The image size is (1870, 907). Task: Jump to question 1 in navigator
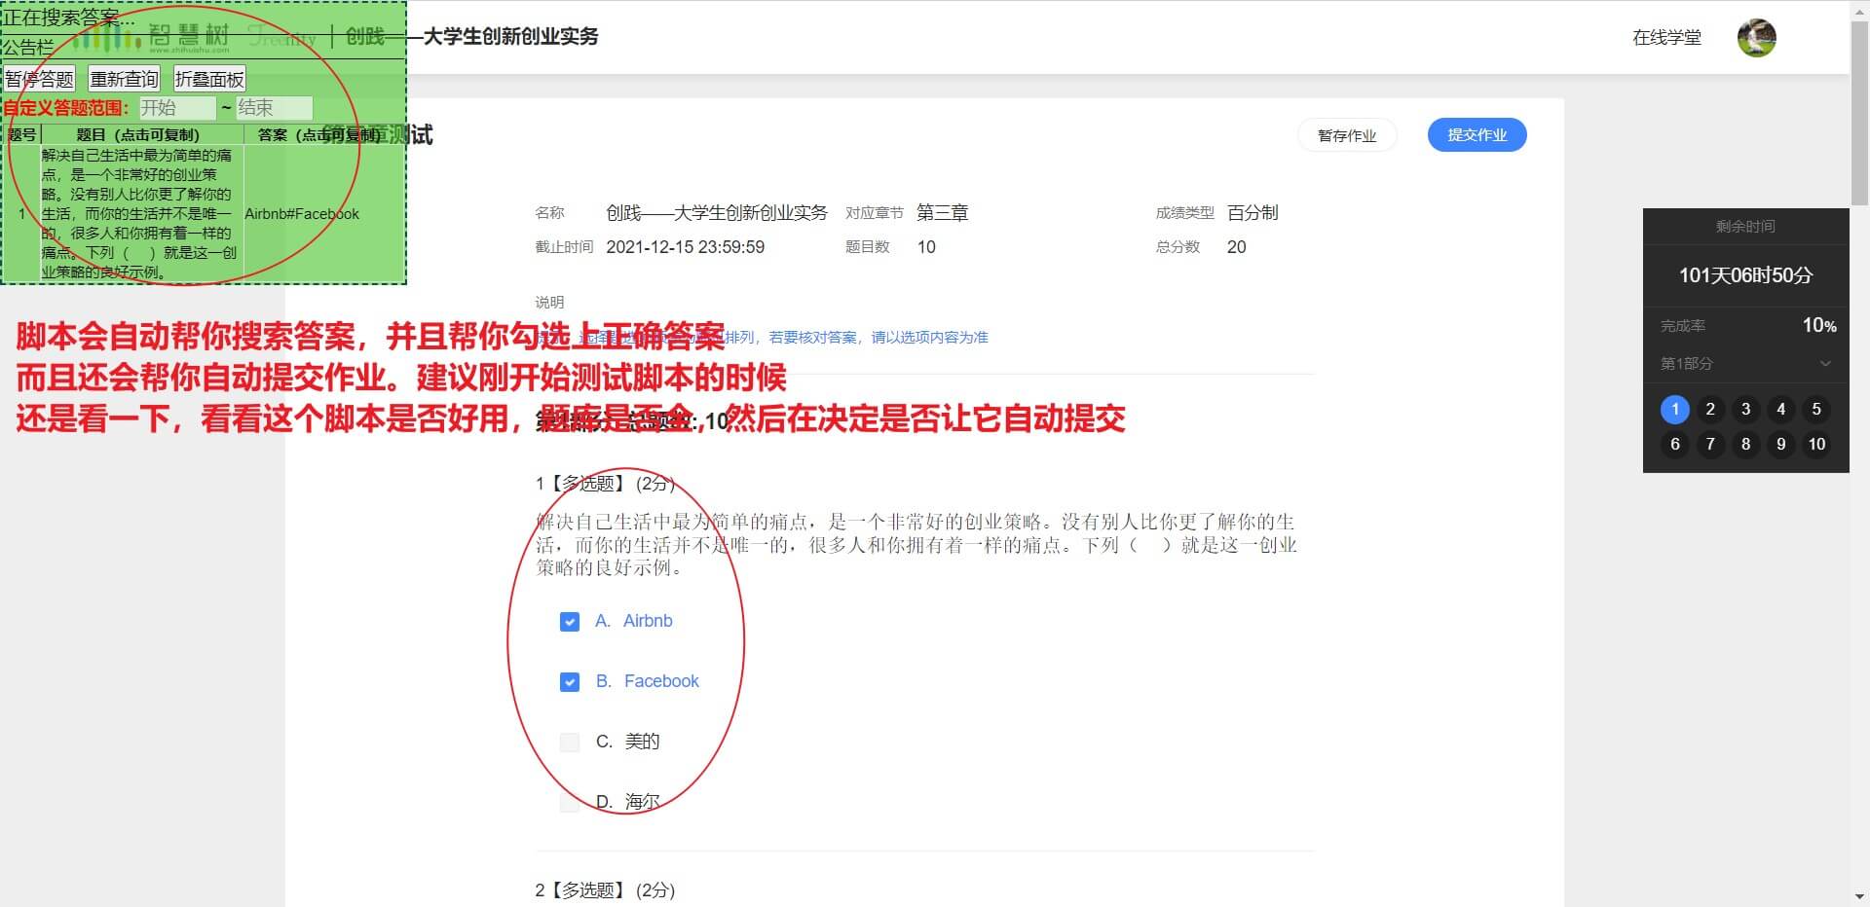(x=1674, y=410)
